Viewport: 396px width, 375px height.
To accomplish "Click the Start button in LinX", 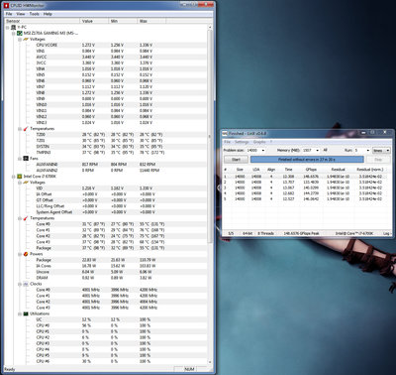I will coord(237,160).
